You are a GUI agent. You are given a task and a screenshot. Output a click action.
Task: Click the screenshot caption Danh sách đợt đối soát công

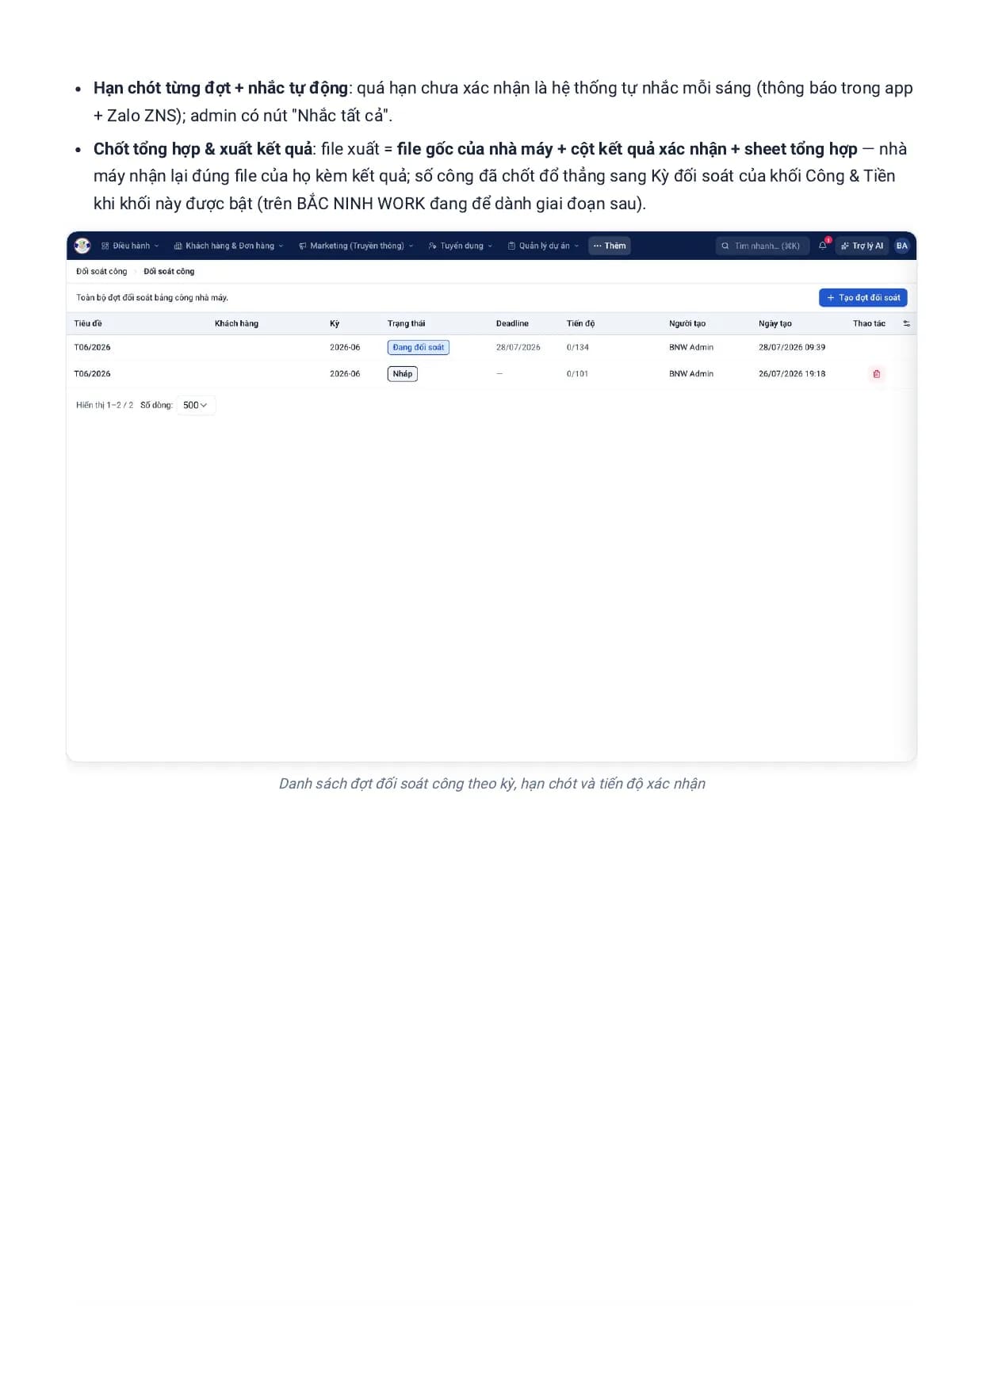coord(491,784)
